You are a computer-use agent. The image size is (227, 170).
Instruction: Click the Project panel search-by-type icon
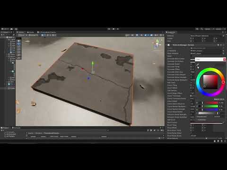(x=151, y=130)
